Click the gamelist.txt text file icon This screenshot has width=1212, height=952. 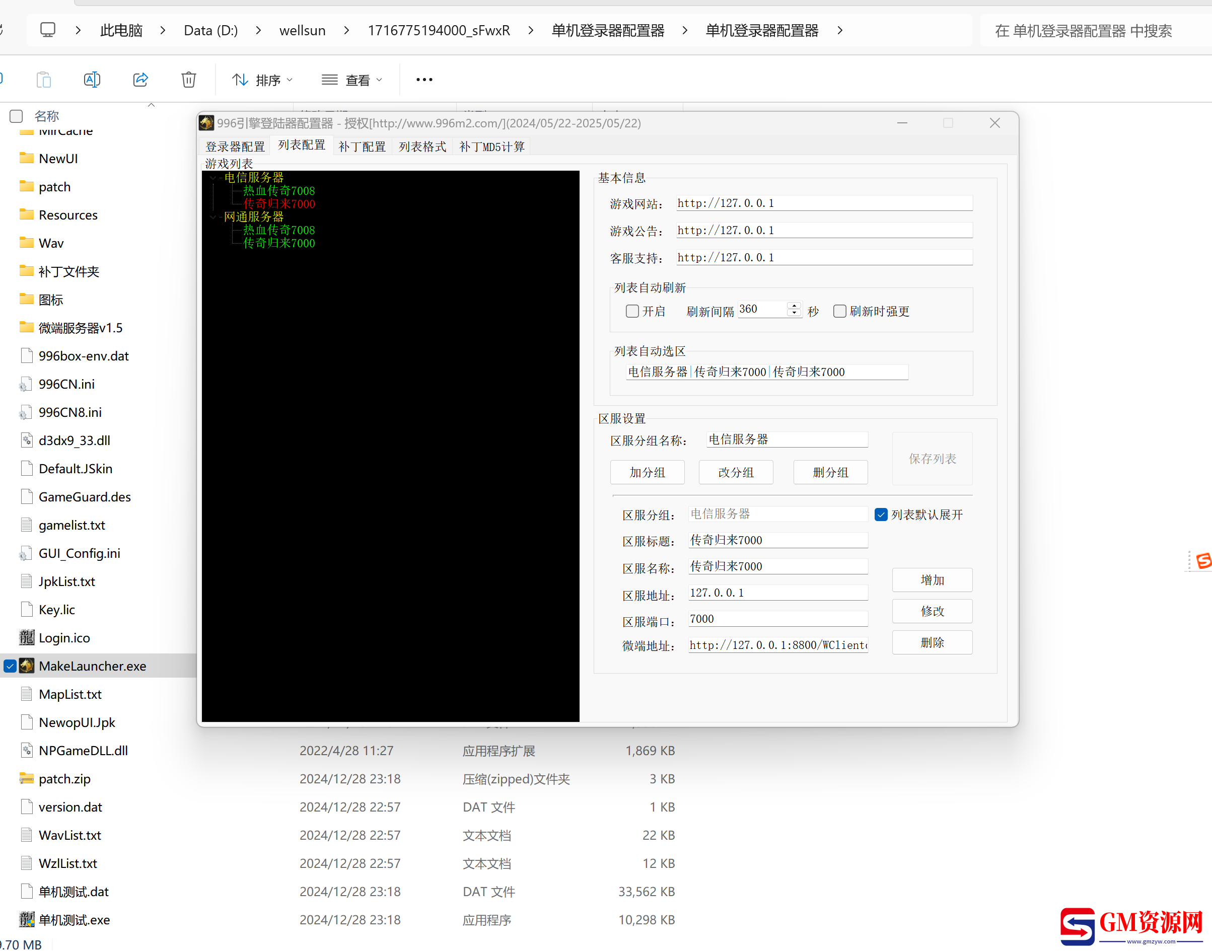point(26,525)
